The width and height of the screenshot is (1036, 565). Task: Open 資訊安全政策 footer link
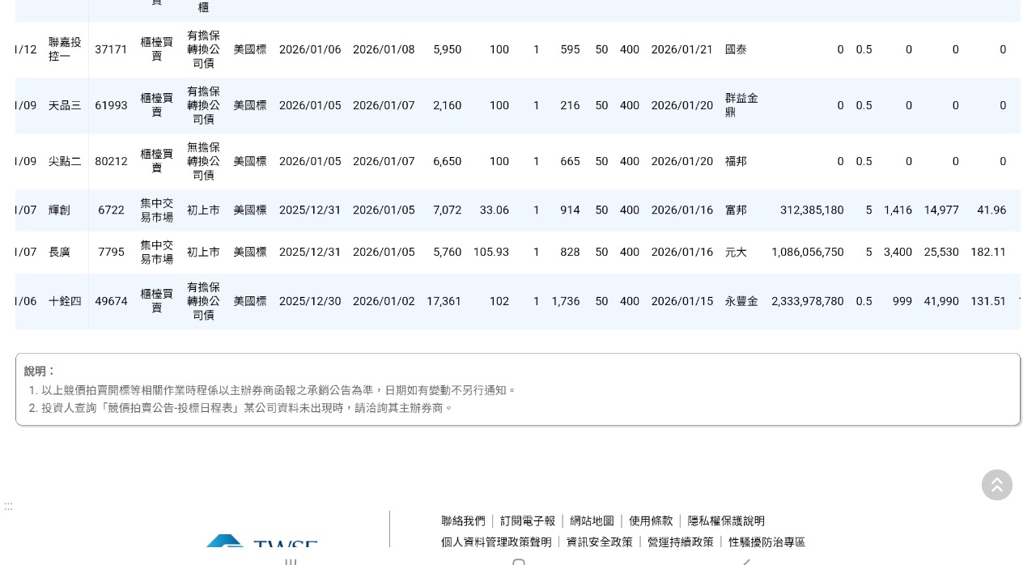(x=600, y=542)
